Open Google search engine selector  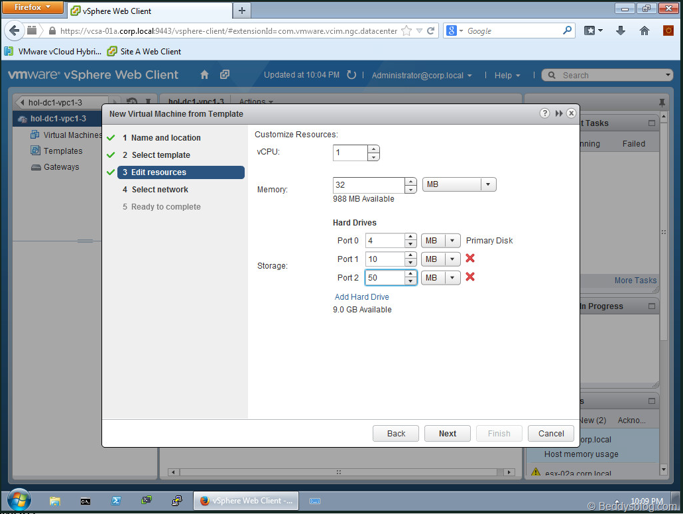(x=454, y=31)
